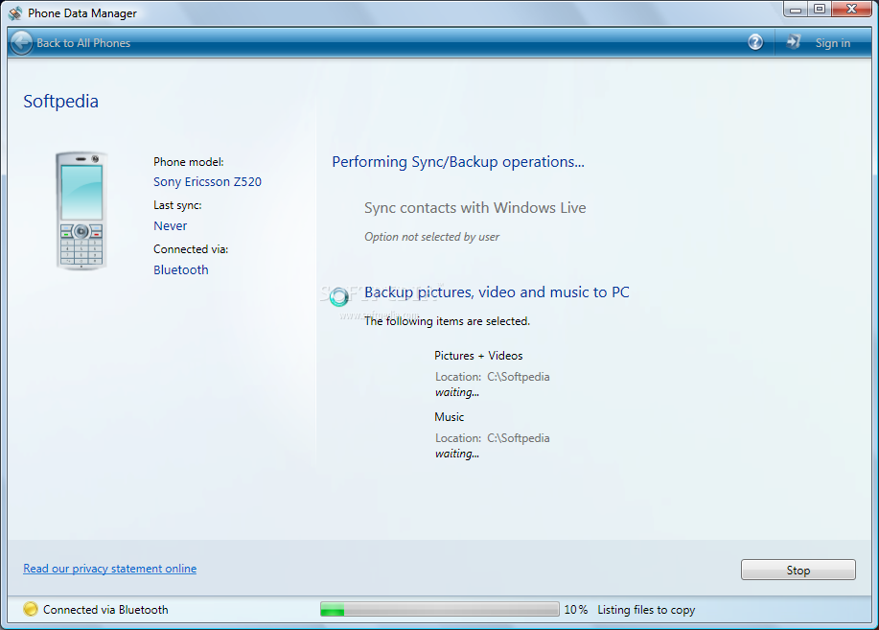Click the green sync progress bar
The image size is (879, 630).
point(439,609)
